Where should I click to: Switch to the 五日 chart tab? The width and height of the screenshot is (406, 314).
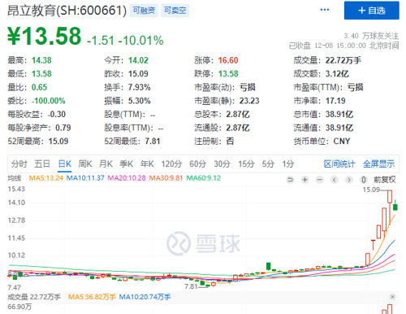42,164
